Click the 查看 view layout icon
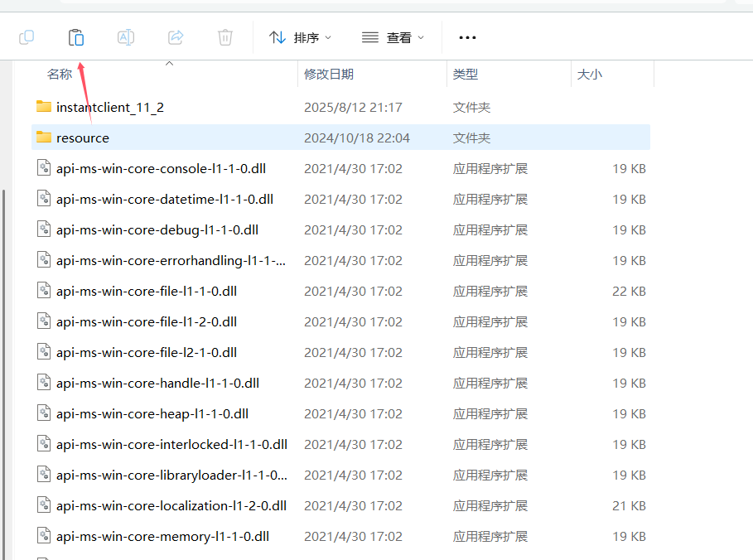 pyautogui.click(x=369, y=36)
